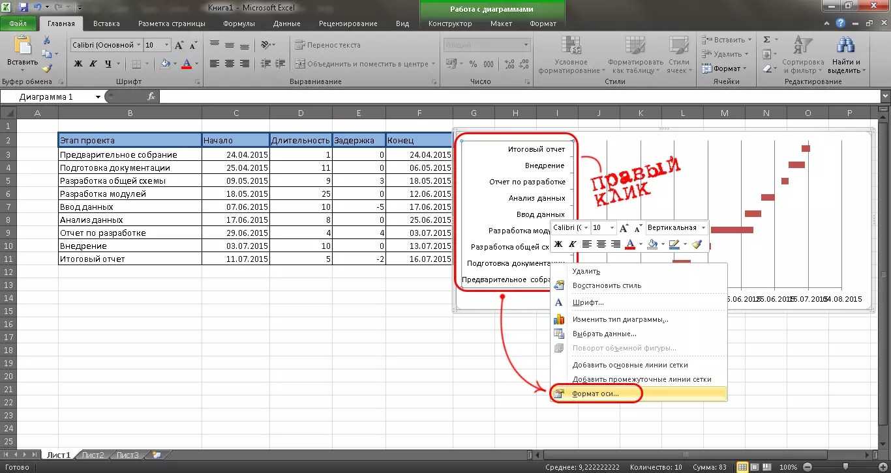Click center align icon in mini toolbar
Screen dimensions: 891x473
601,244
